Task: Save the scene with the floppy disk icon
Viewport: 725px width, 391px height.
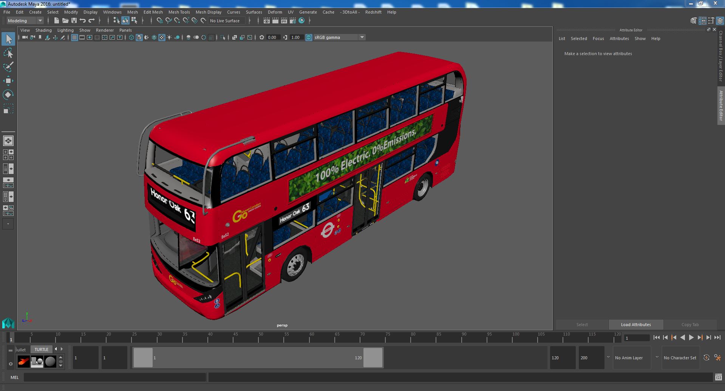Action: 74,21
